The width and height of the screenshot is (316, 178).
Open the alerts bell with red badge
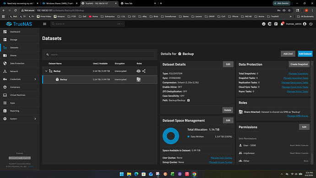[x=282, y=24]
